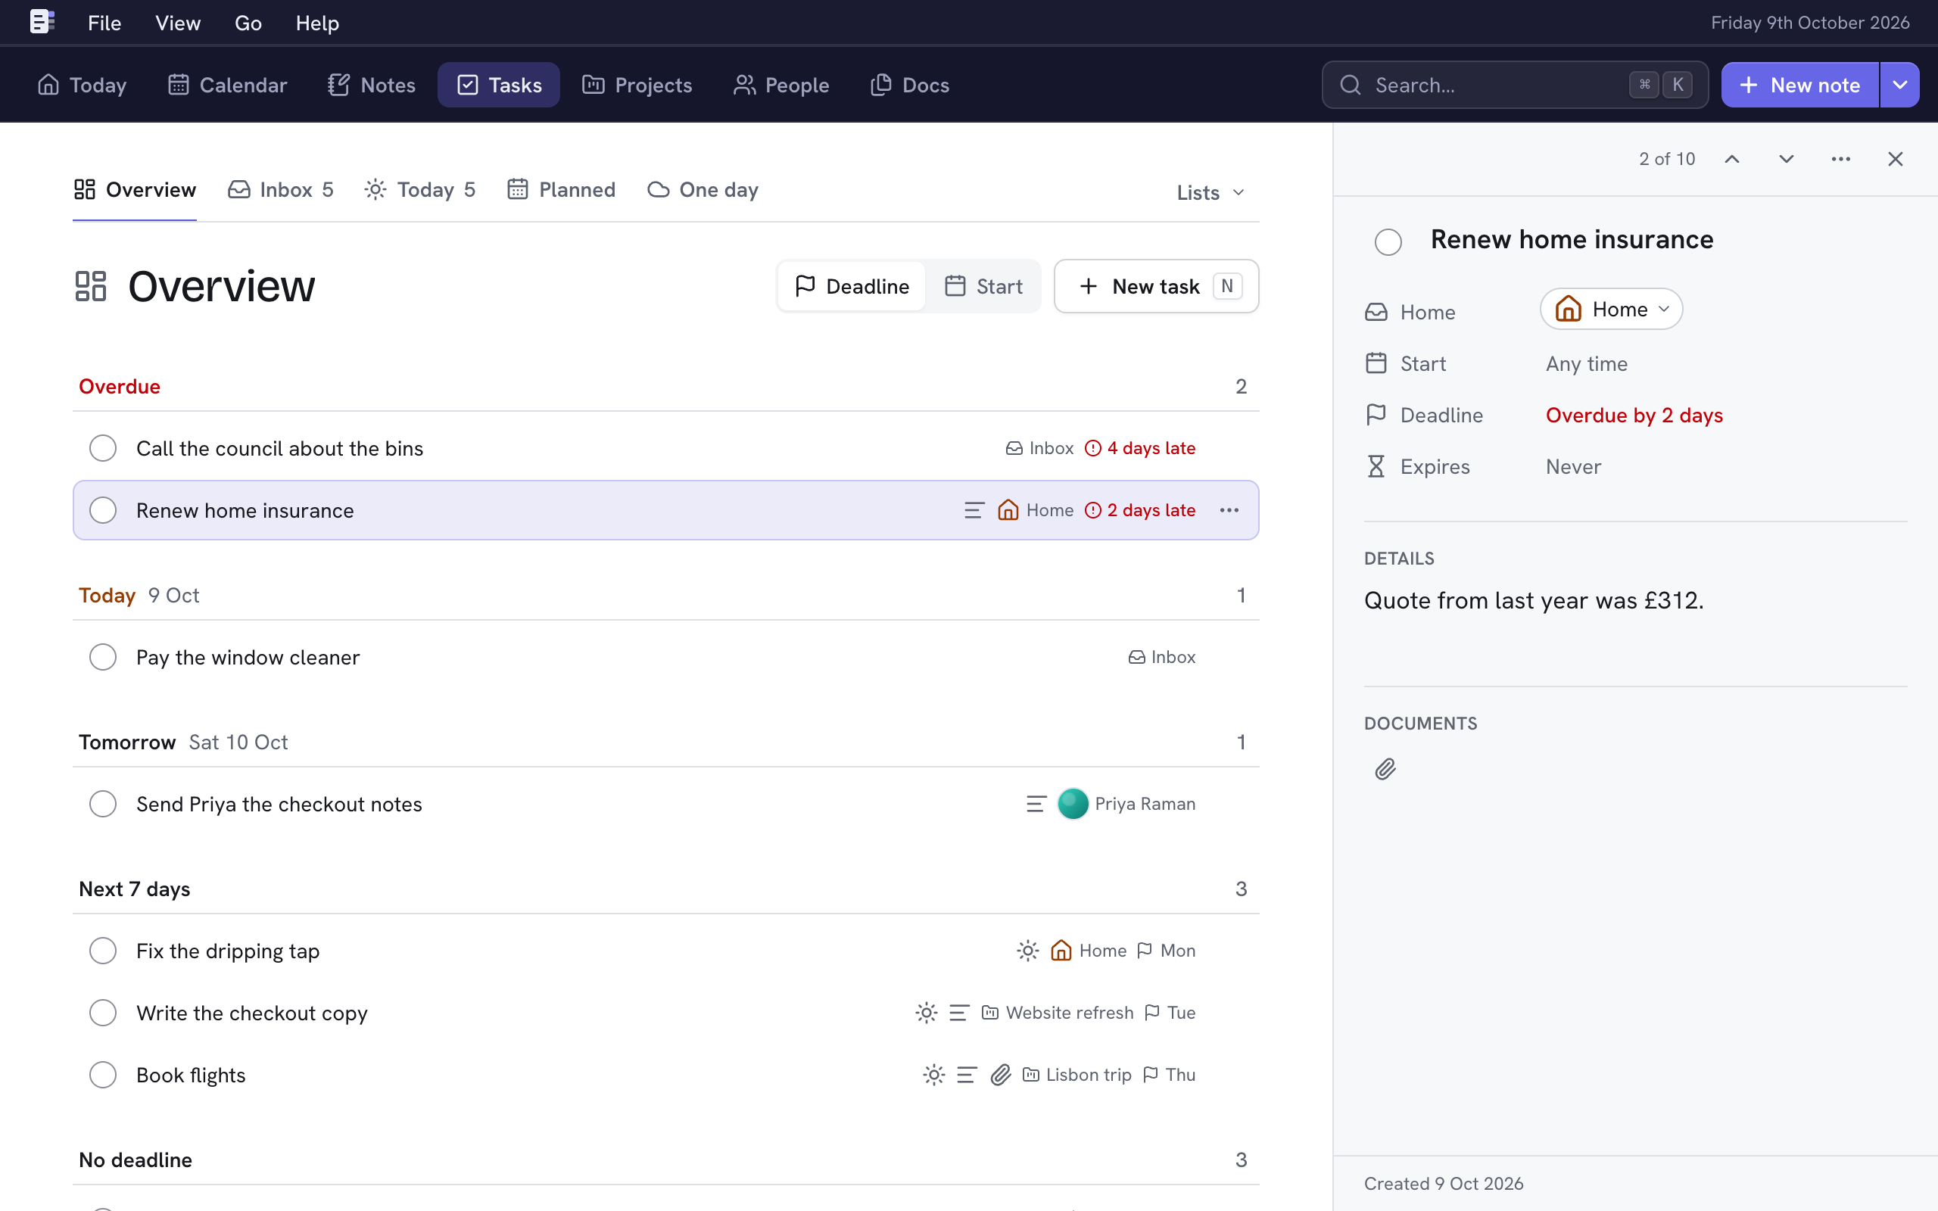Switch to the Inbox tab
Image resolution: width=1938 pixels, height=1211 pixels.
point(281,190)
